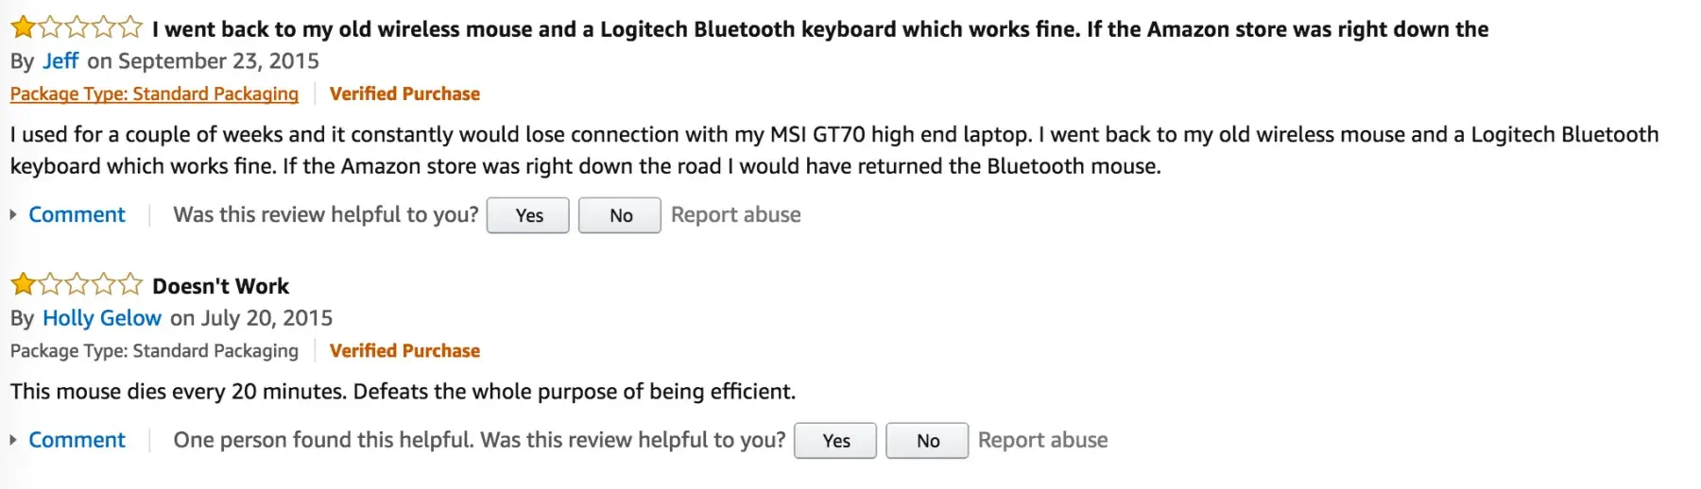The image size is (1701, 489).
Task: Open the review title starting "I went back"
Action: tap(819, 29)
